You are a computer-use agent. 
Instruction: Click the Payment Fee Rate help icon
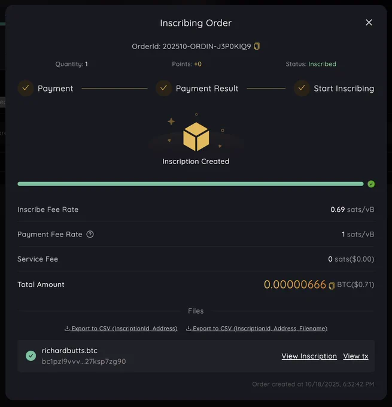pyautogui.click(x=90, y=235)
